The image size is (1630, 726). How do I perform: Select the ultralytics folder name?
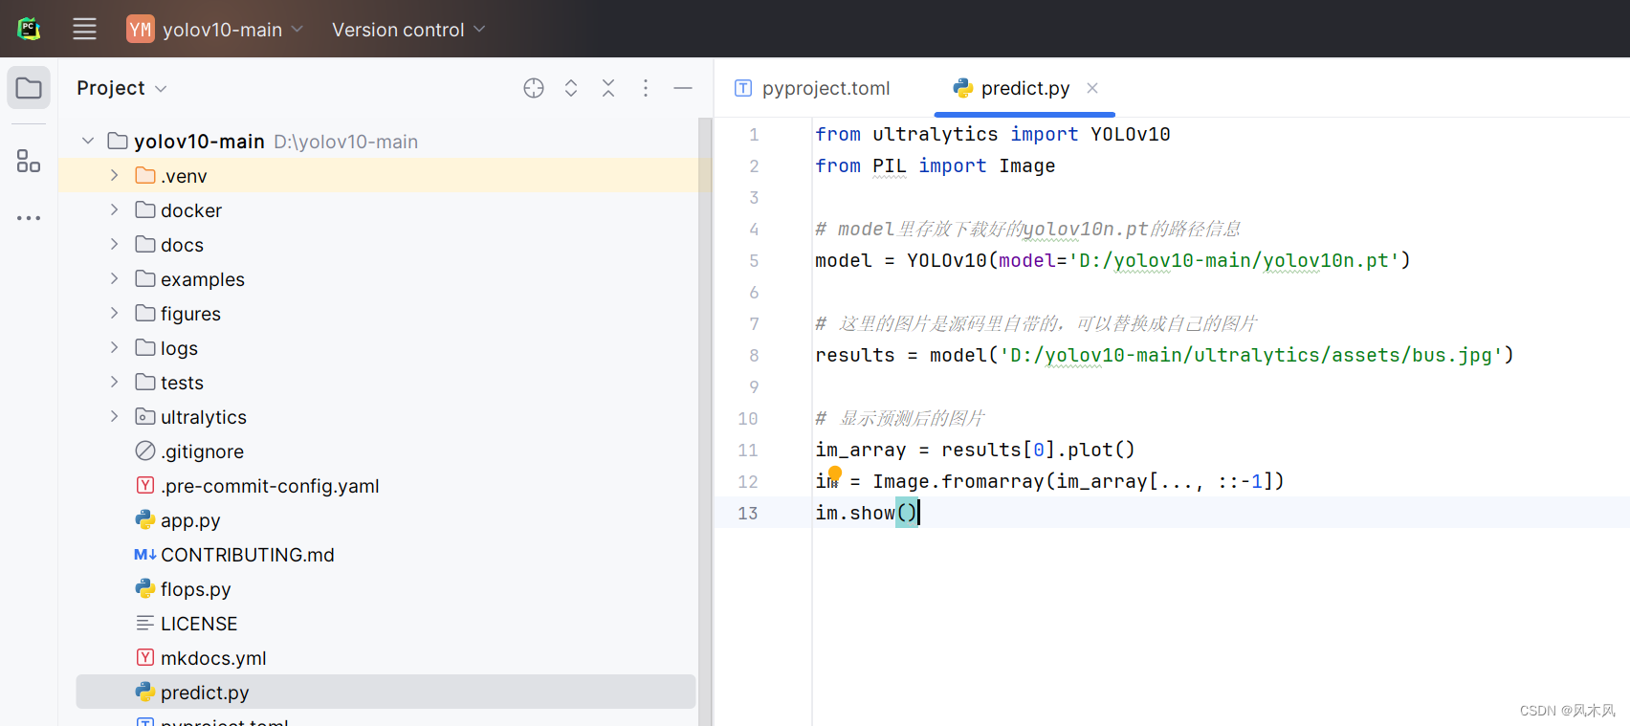click(204, 417)
